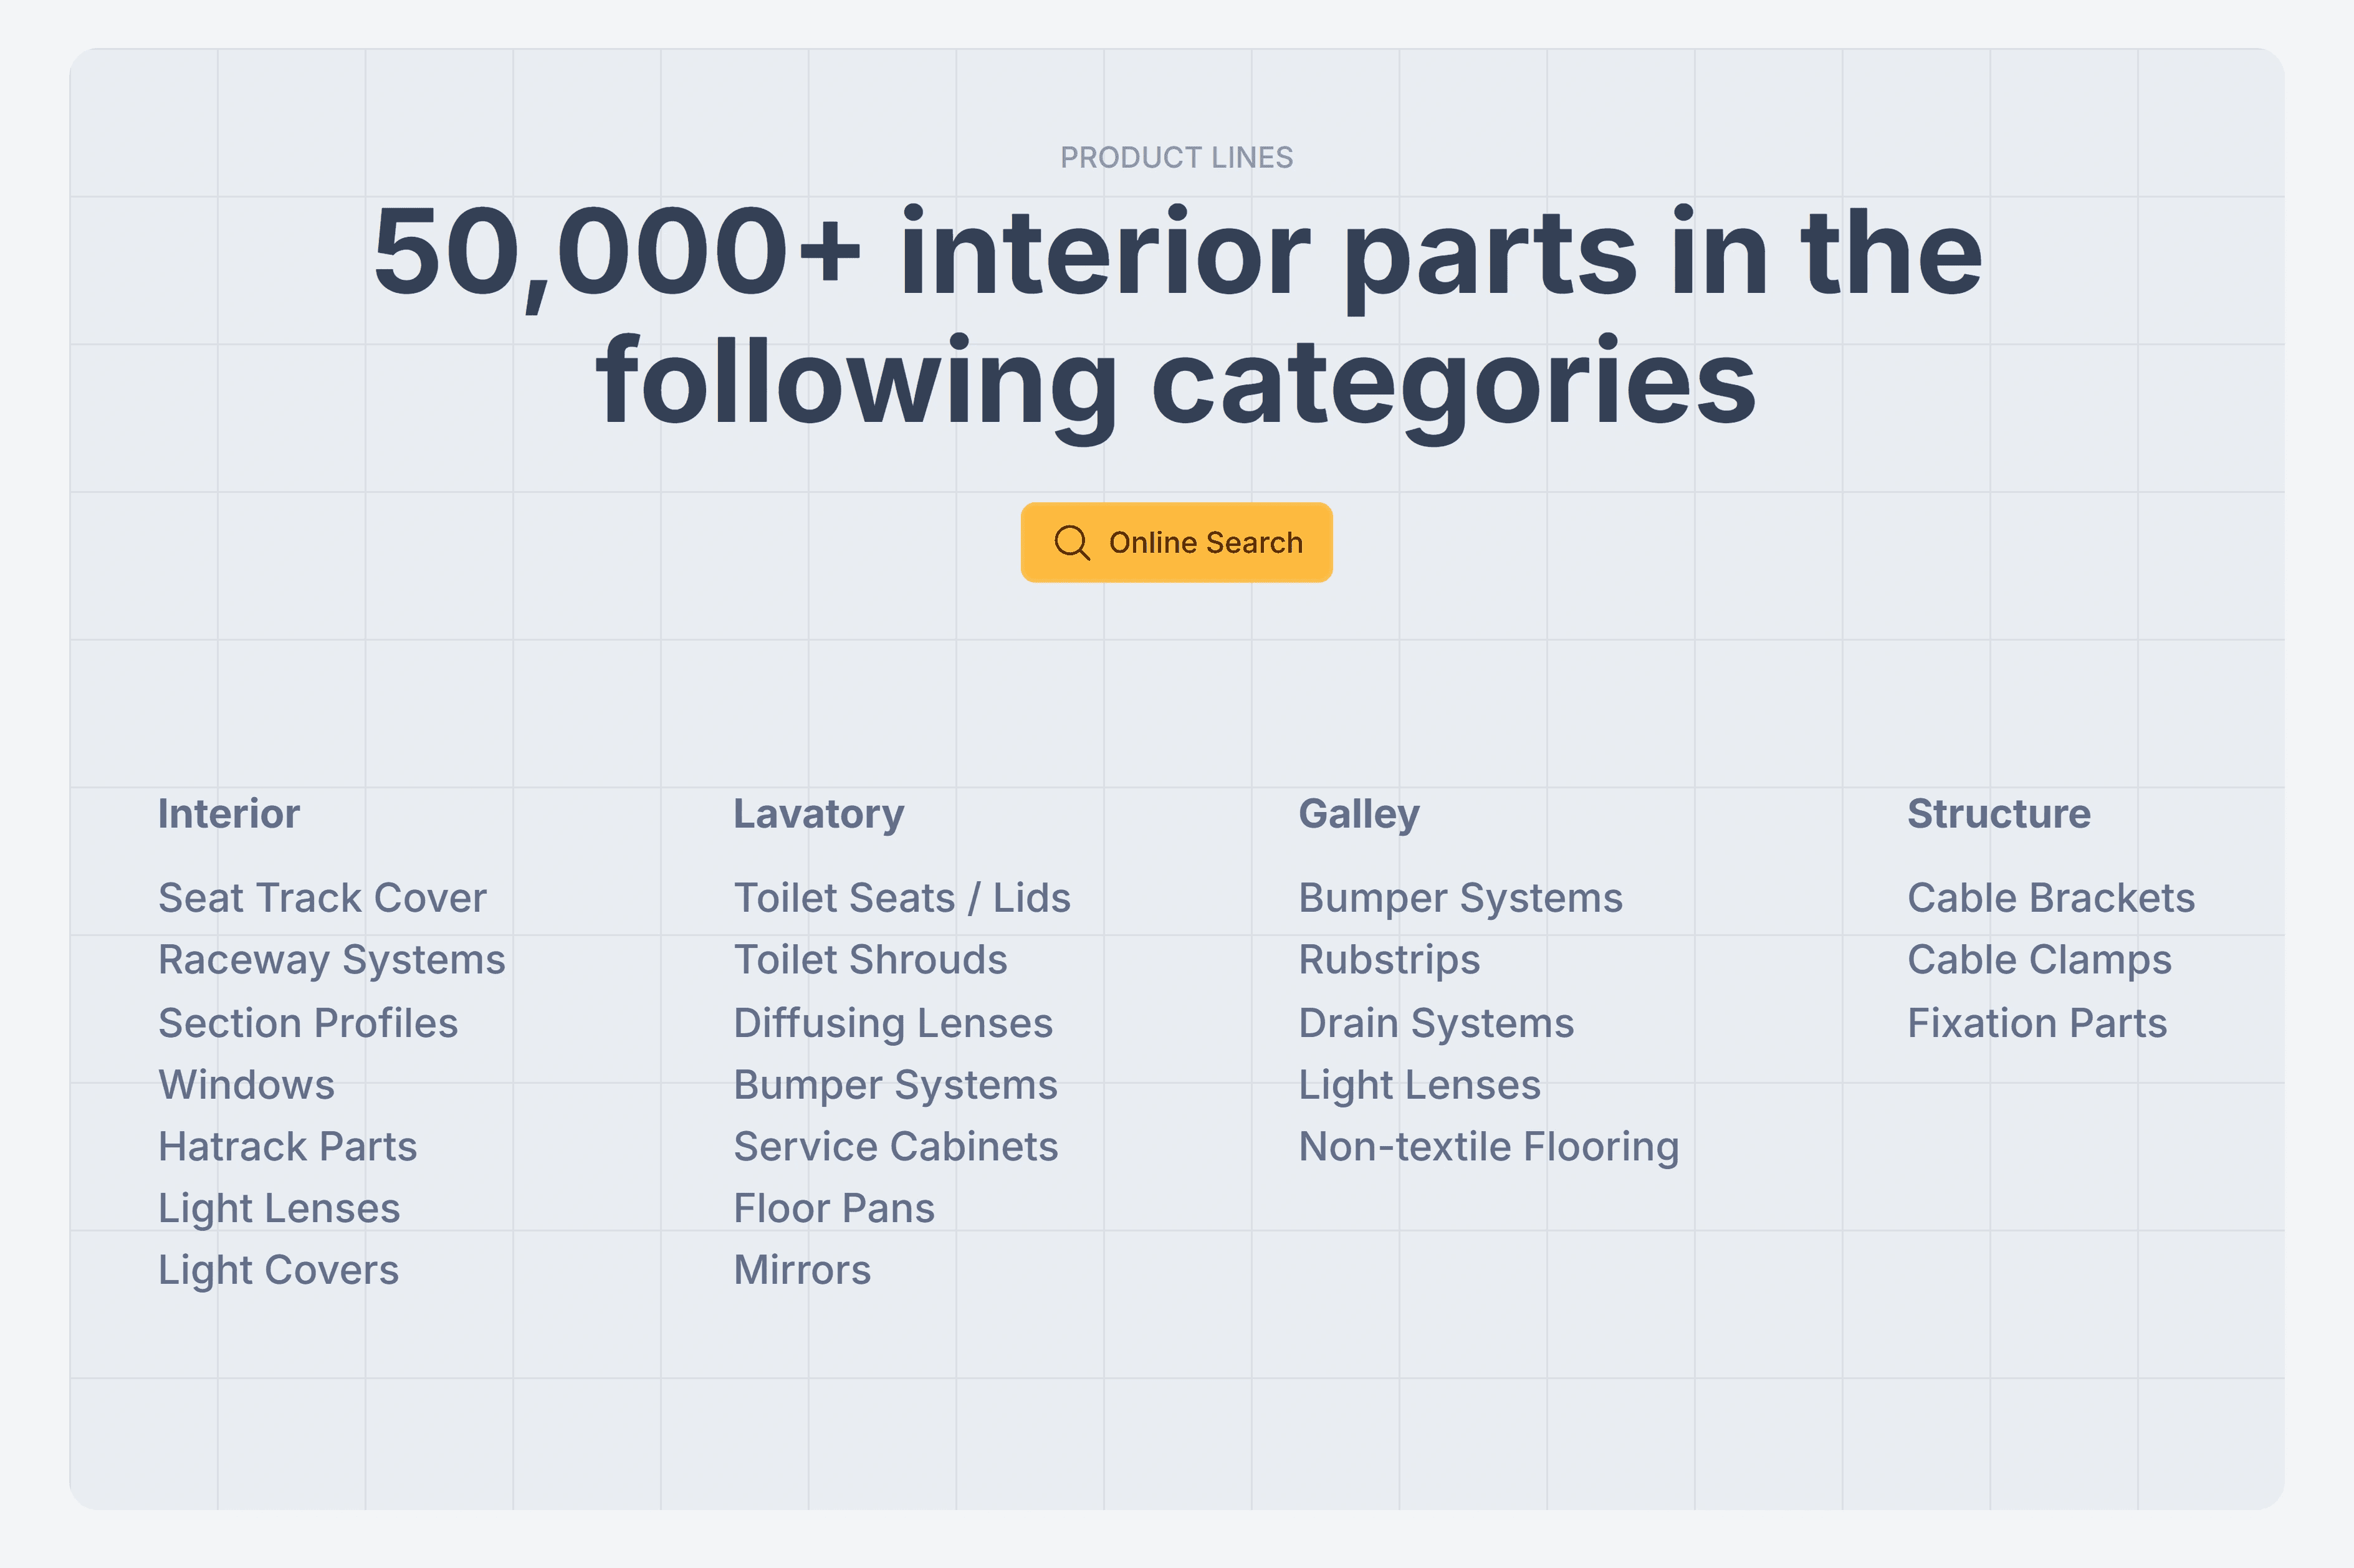Open Light Covers under Interior
This screenshot has height=1568, width=2354.
tap(278, 1269)
